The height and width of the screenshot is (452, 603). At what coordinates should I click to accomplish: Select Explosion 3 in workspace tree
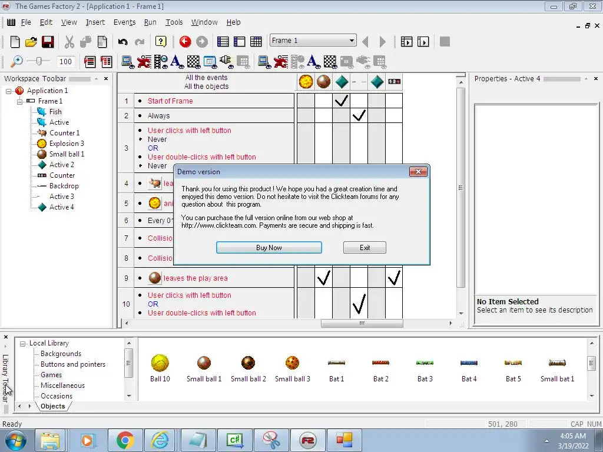pyautogui.click(x=67, y=144)
